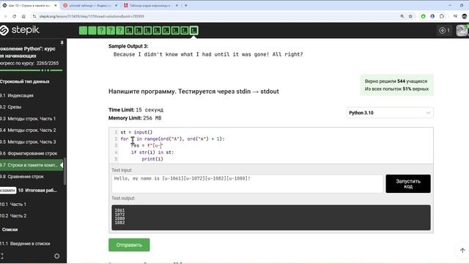Open the extensions puzzle icon
This screenshot has height=264, width=469.
(x=442, y=16)
